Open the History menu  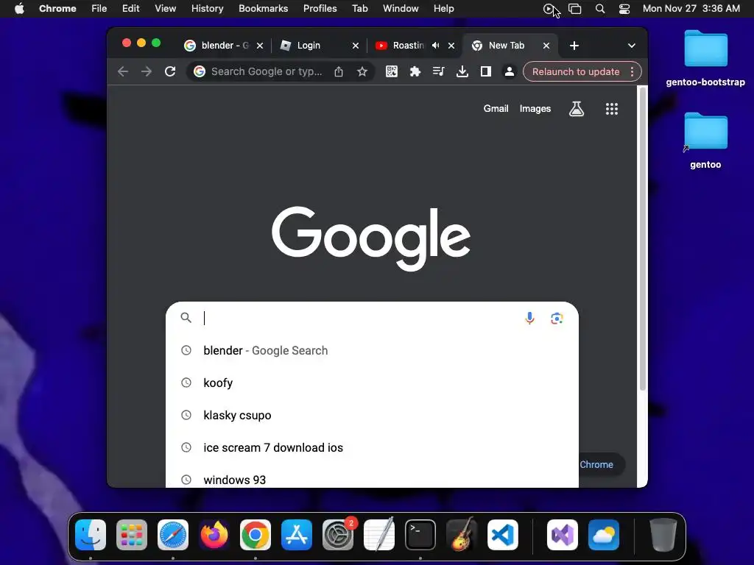coord(207,8)
